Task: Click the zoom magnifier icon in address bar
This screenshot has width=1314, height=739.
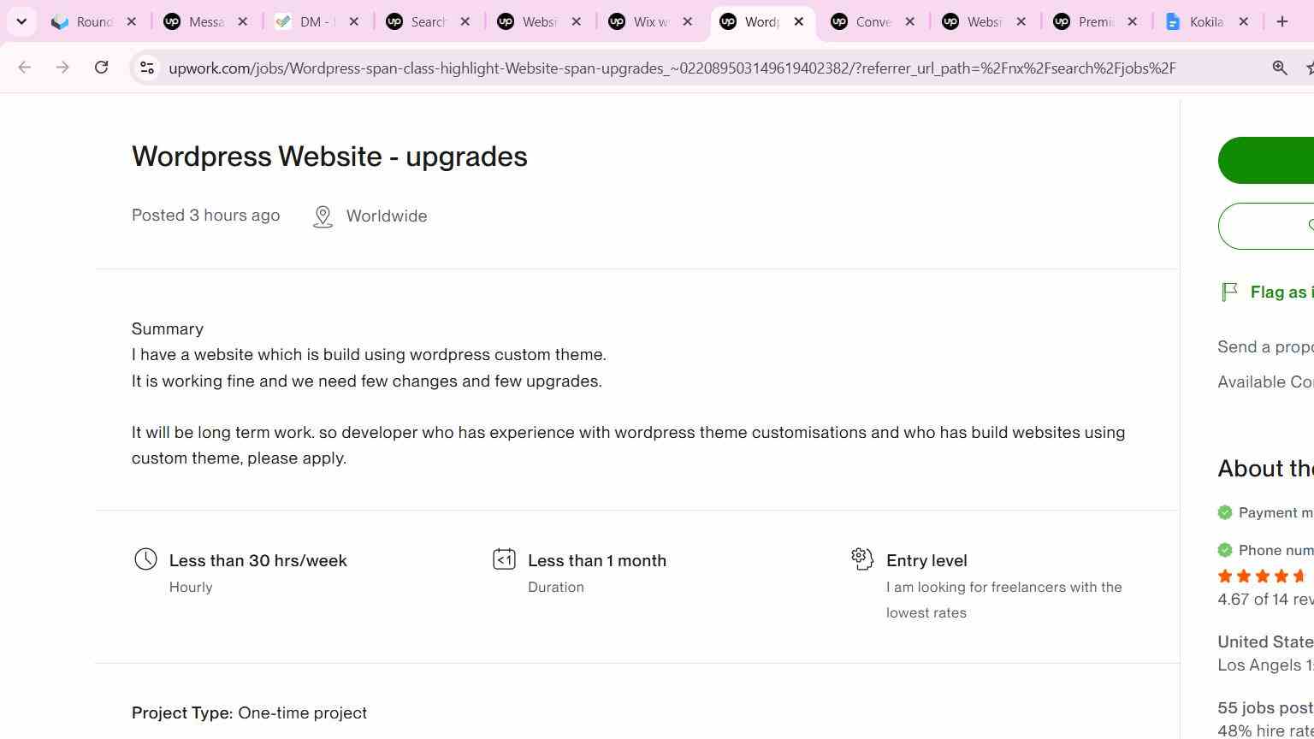Action: coord(1280,68)
